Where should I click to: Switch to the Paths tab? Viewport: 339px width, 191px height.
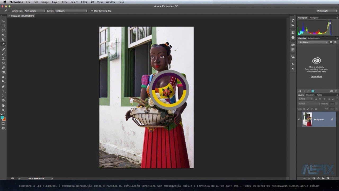pos(319,95)
